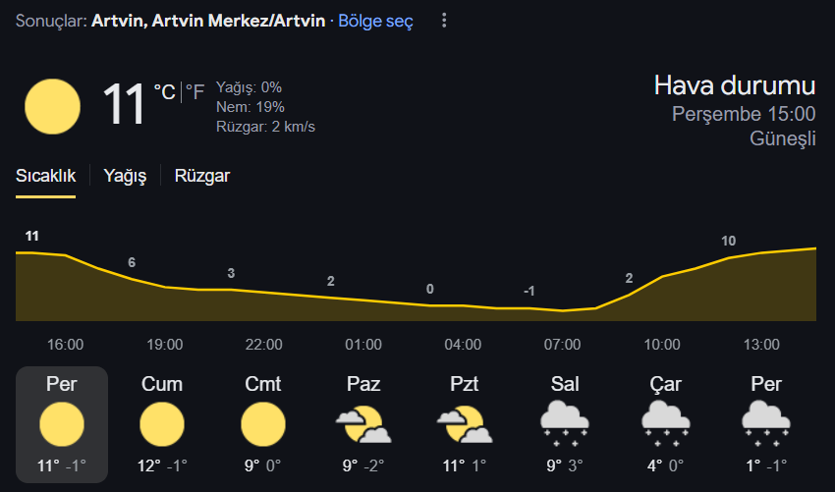Click the 10 degree point on temperature graph
This screenshot has width=835, height=492.
(x=729, y=242)
